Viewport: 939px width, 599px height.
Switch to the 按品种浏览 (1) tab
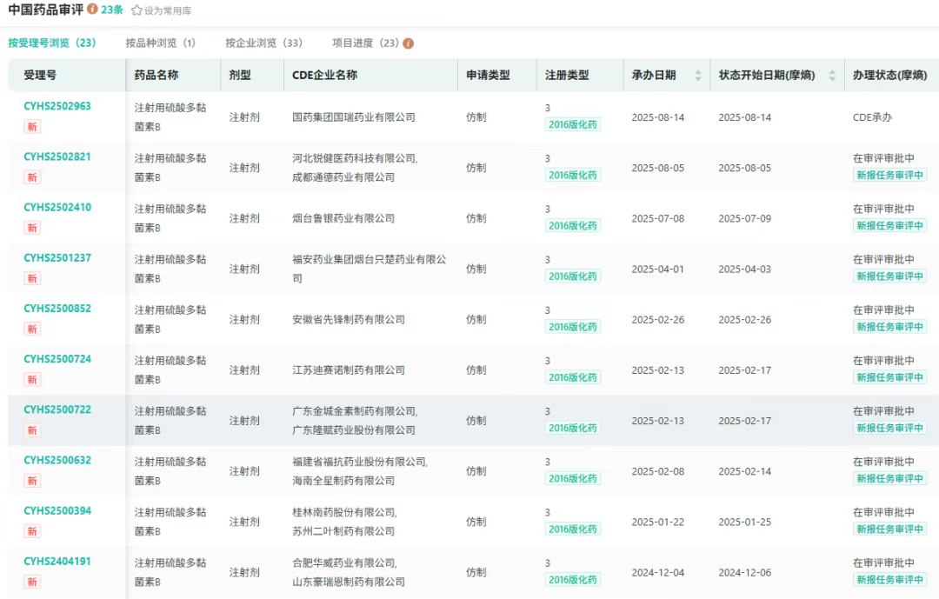click(160, 43)
